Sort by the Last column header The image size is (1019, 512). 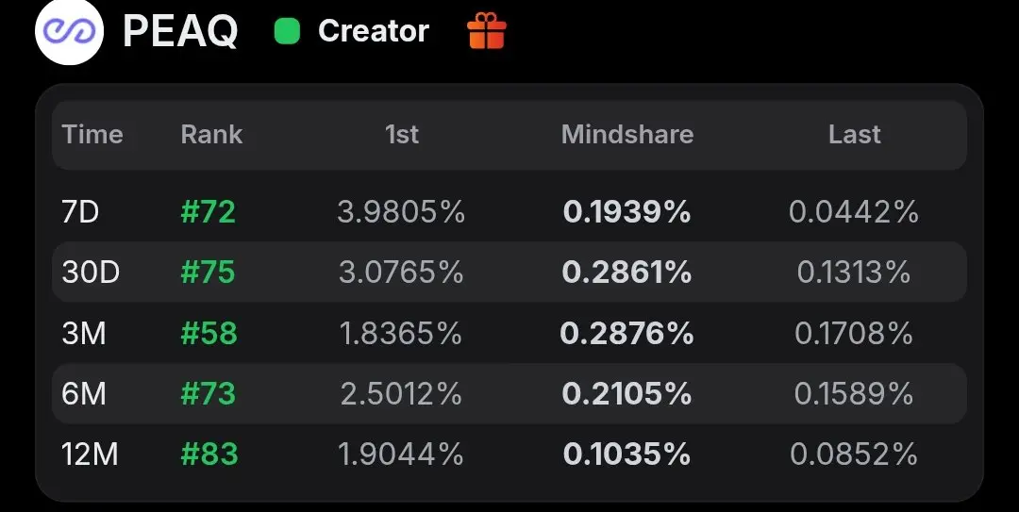[x=855, y=135]
